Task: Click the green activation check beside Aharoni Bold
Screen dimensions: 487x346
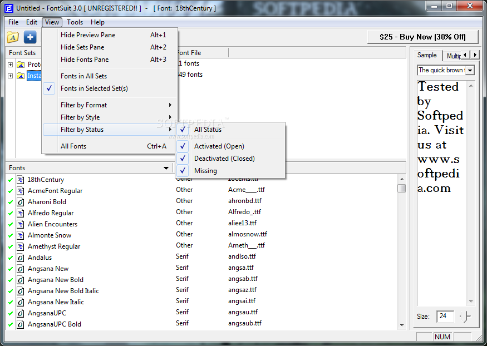Action: click(x=11, y=202)
